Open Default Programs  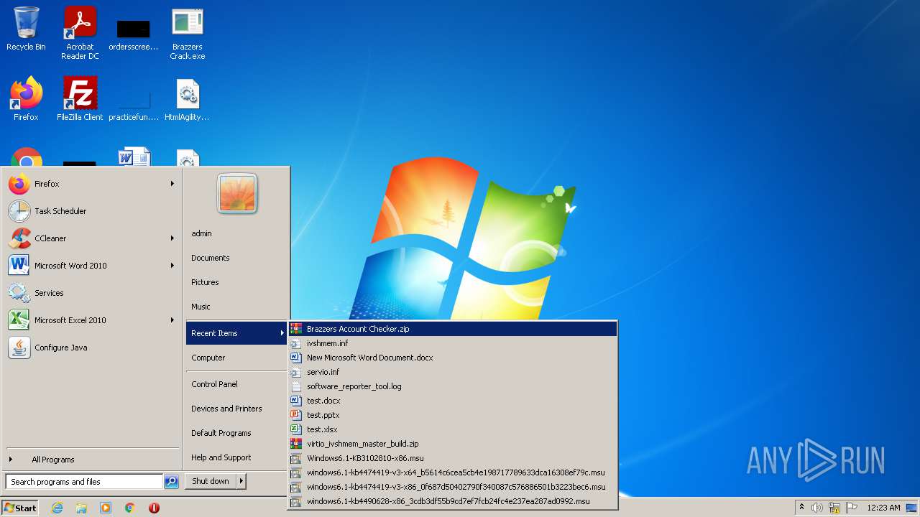(221, 433)
